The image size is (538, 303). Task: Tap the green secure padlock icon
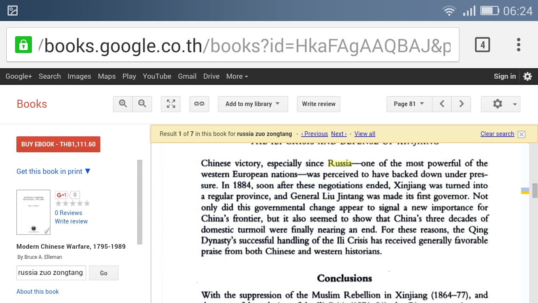(23, 45)
